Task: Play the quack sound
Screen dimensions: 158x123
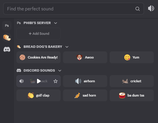Action: pyautogui.click(x=39, y=81)
